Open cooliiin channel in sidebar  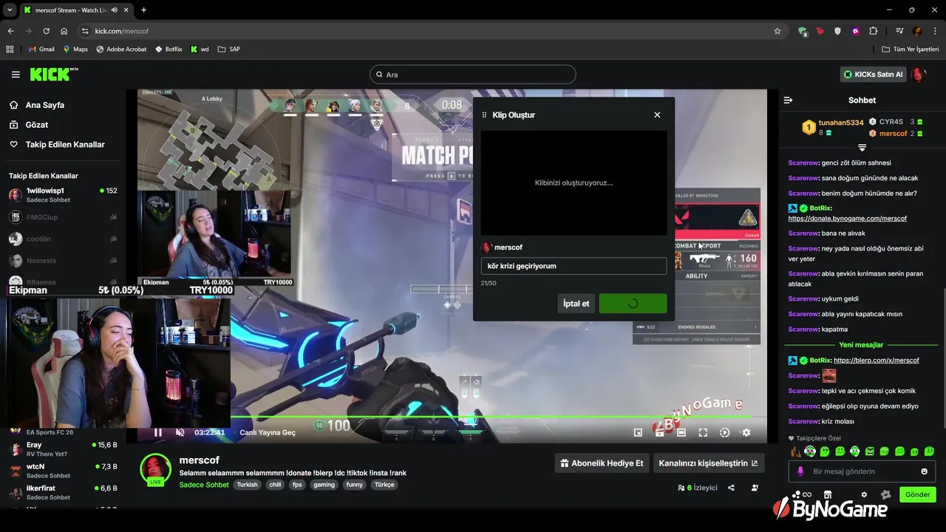coord(63,239)
